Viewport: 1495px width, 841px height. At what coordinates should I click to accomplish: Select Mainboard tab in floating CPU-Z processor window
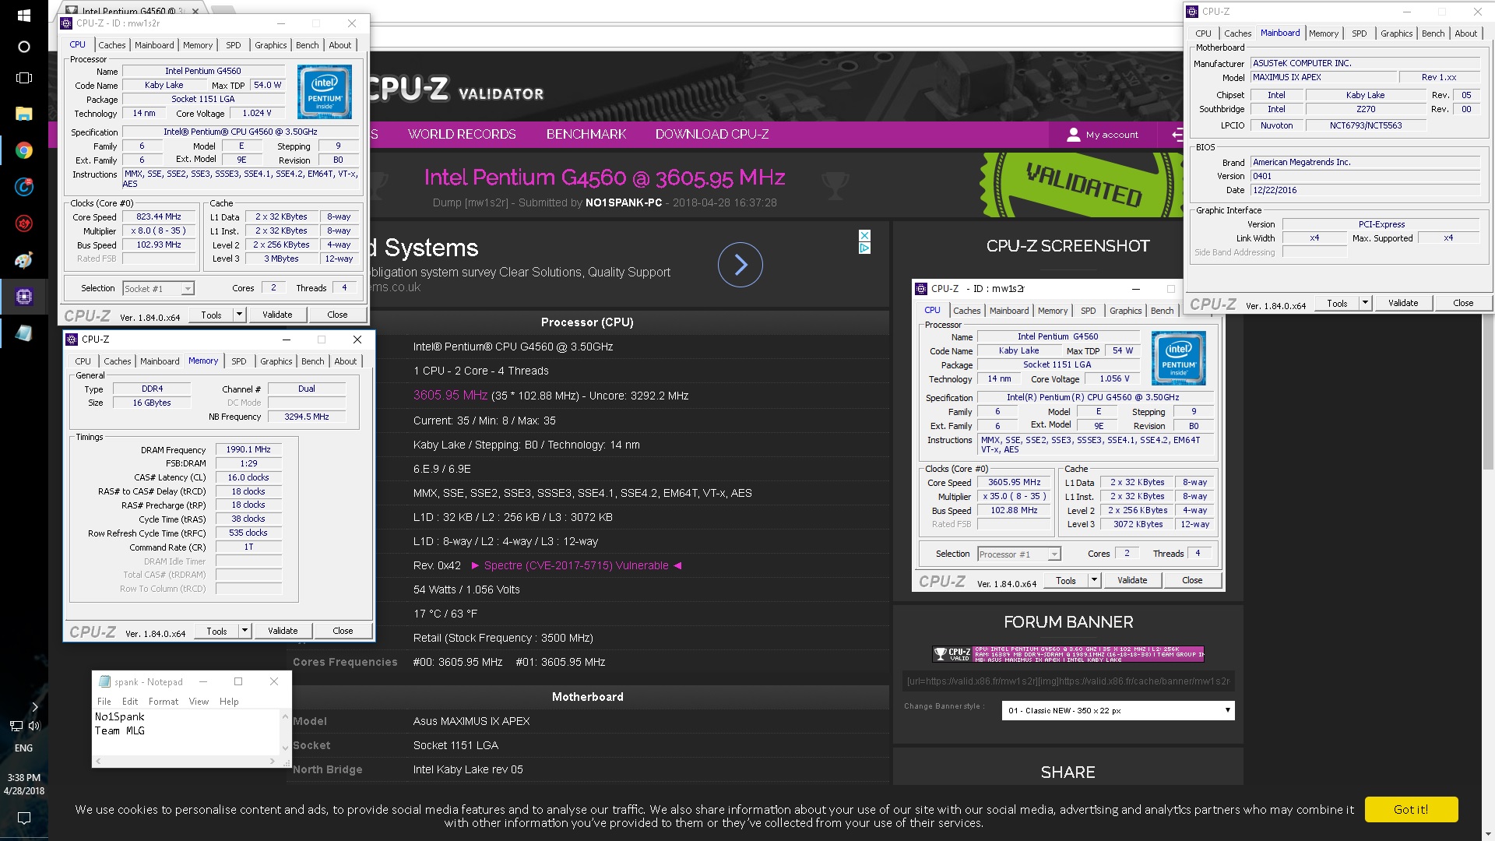point(154,45)
